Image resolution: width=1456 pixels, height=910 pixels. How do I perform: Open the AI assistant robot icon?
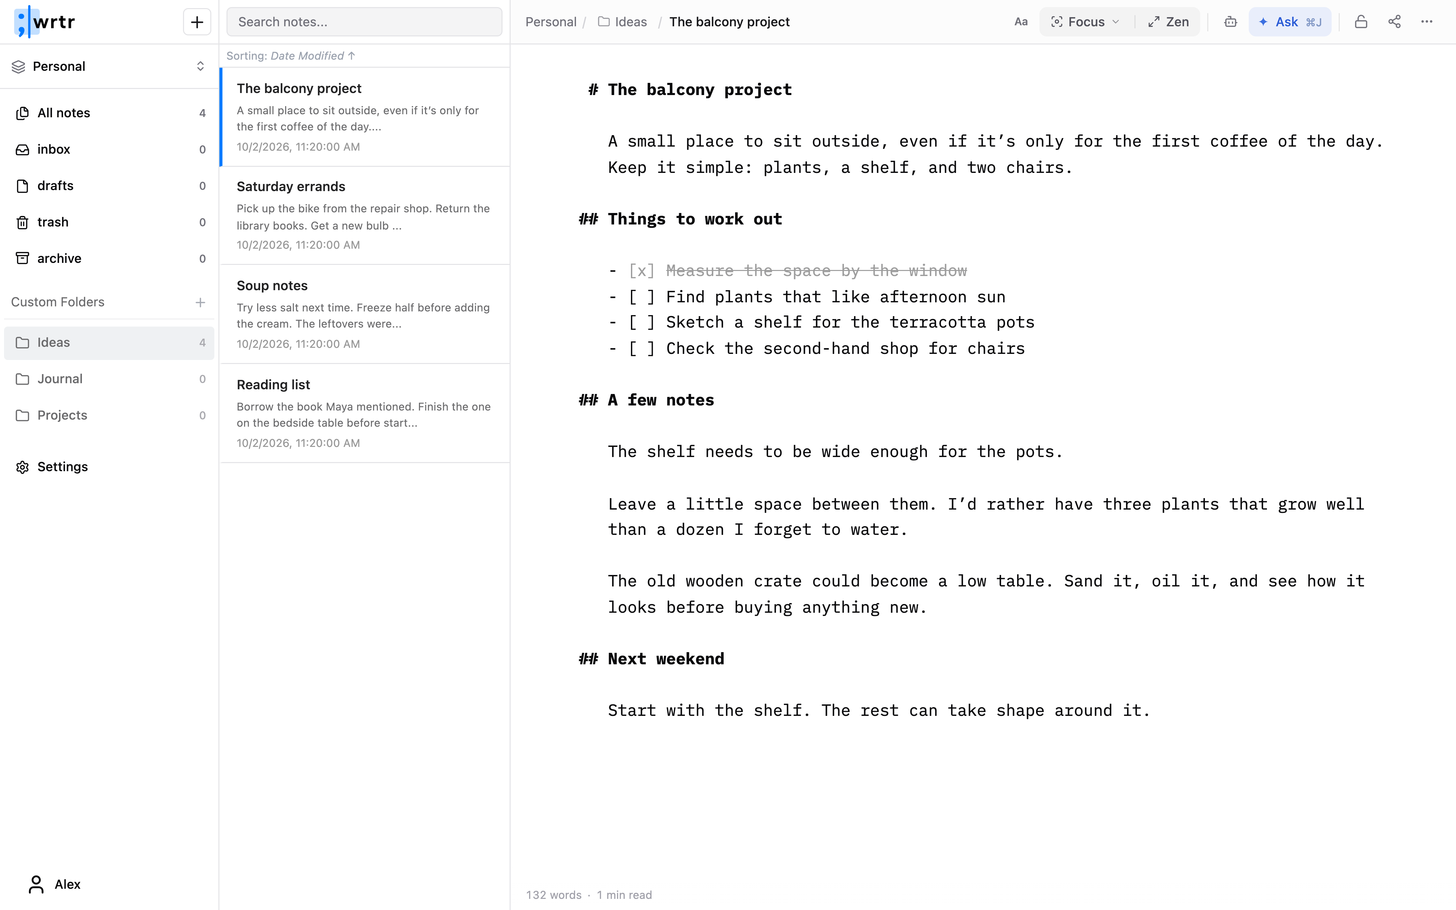click(1231, 22)
